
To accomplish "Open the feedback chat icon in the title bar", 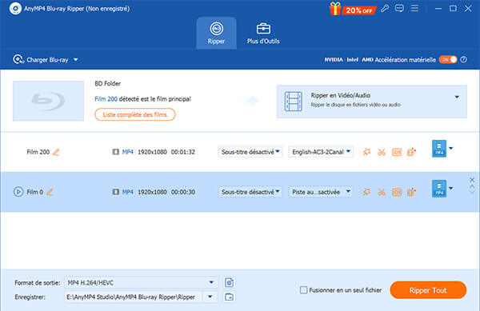I will pyautogui.click(x=399, y=9).
